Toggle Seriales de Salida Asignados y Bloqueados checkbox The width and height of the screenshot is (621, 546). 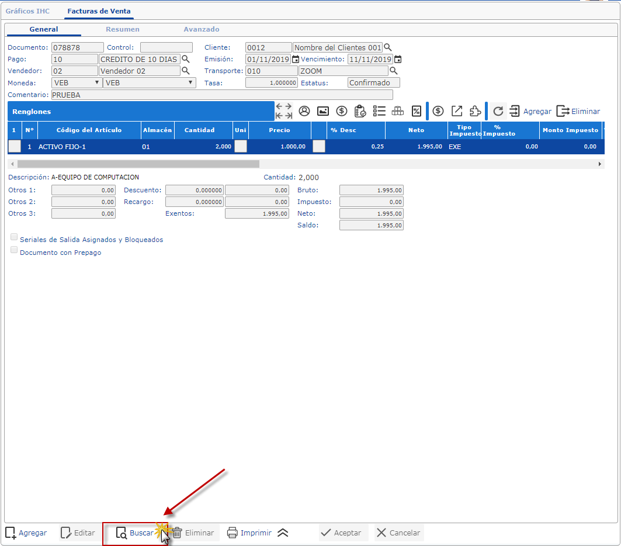click(14, 237)
